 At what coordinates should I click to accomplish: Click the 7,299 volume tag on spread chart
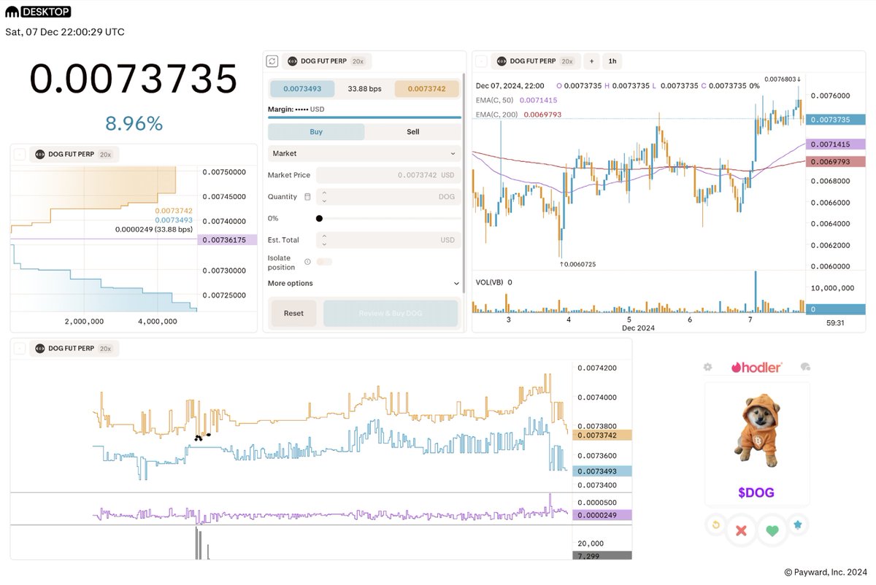click(x=602, y=556)
